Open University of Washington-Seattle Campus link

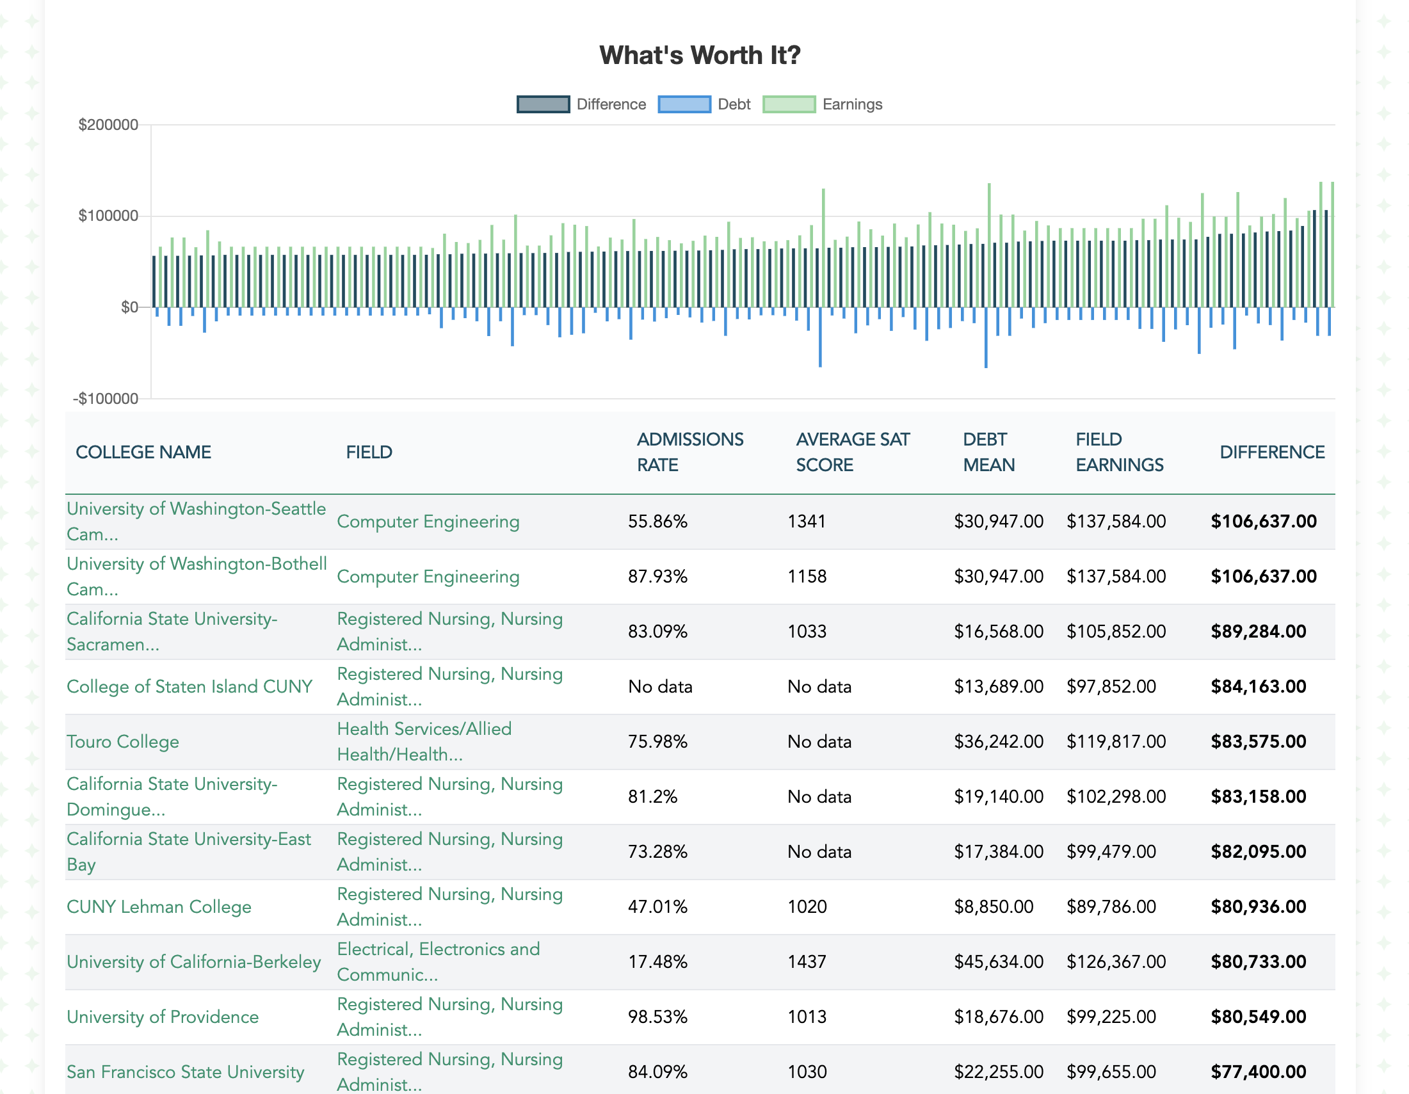(196, 521)
